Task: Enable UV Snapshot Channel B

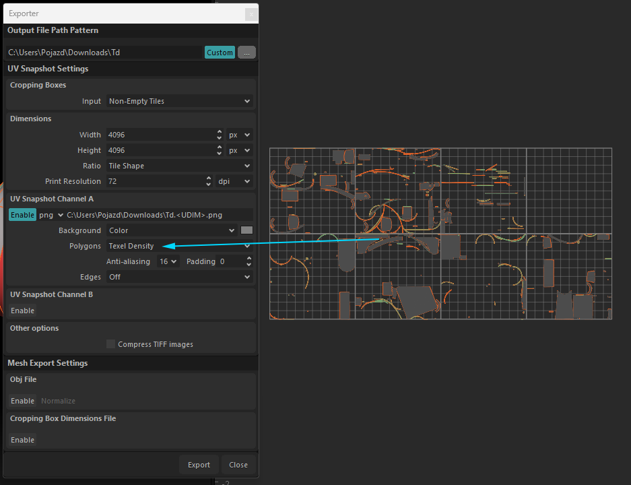Action: pos(22,311)
